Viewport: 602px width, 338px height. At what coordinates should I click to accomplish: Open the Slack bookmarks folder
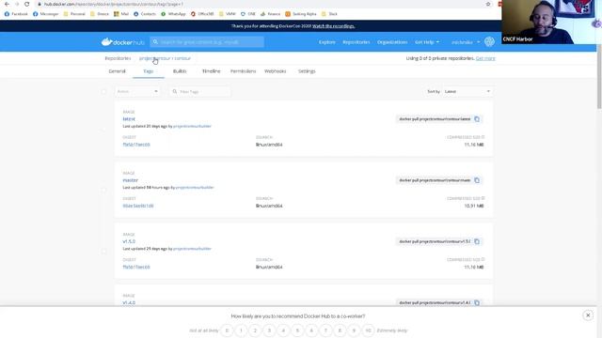click(x=329, y=14)
